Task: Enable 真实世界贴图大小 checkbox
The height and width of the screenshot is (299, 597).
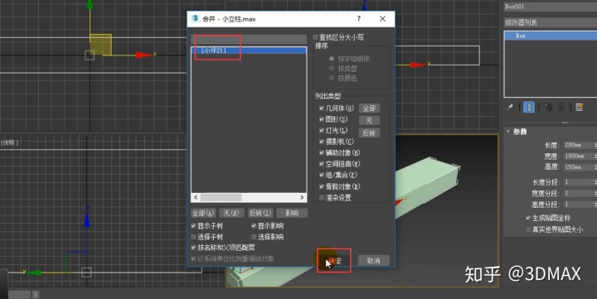Action: [528, 229]
